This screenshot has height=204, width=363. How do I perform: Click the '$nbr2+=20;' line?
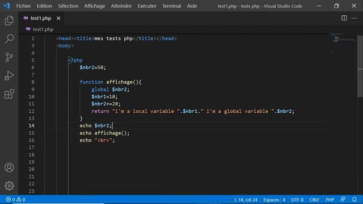coord(106,104)
